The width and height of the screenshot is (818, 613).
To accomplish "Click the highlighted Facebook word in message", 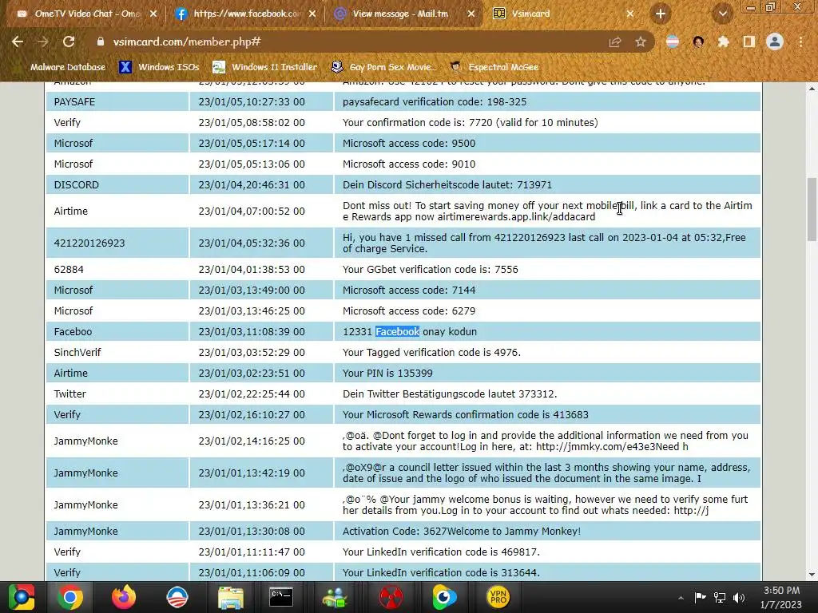I will pos(398,331).
